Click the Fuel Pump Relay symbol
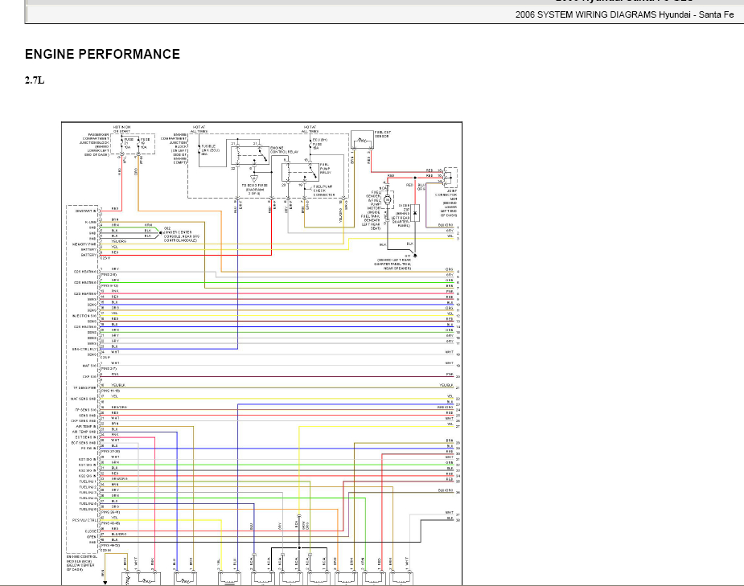Screen dimensions: 744x586 [x=300, y=172]
